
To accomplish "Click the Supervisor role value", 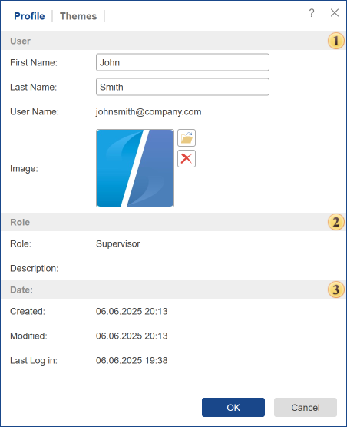I will (x=118, y=244).
